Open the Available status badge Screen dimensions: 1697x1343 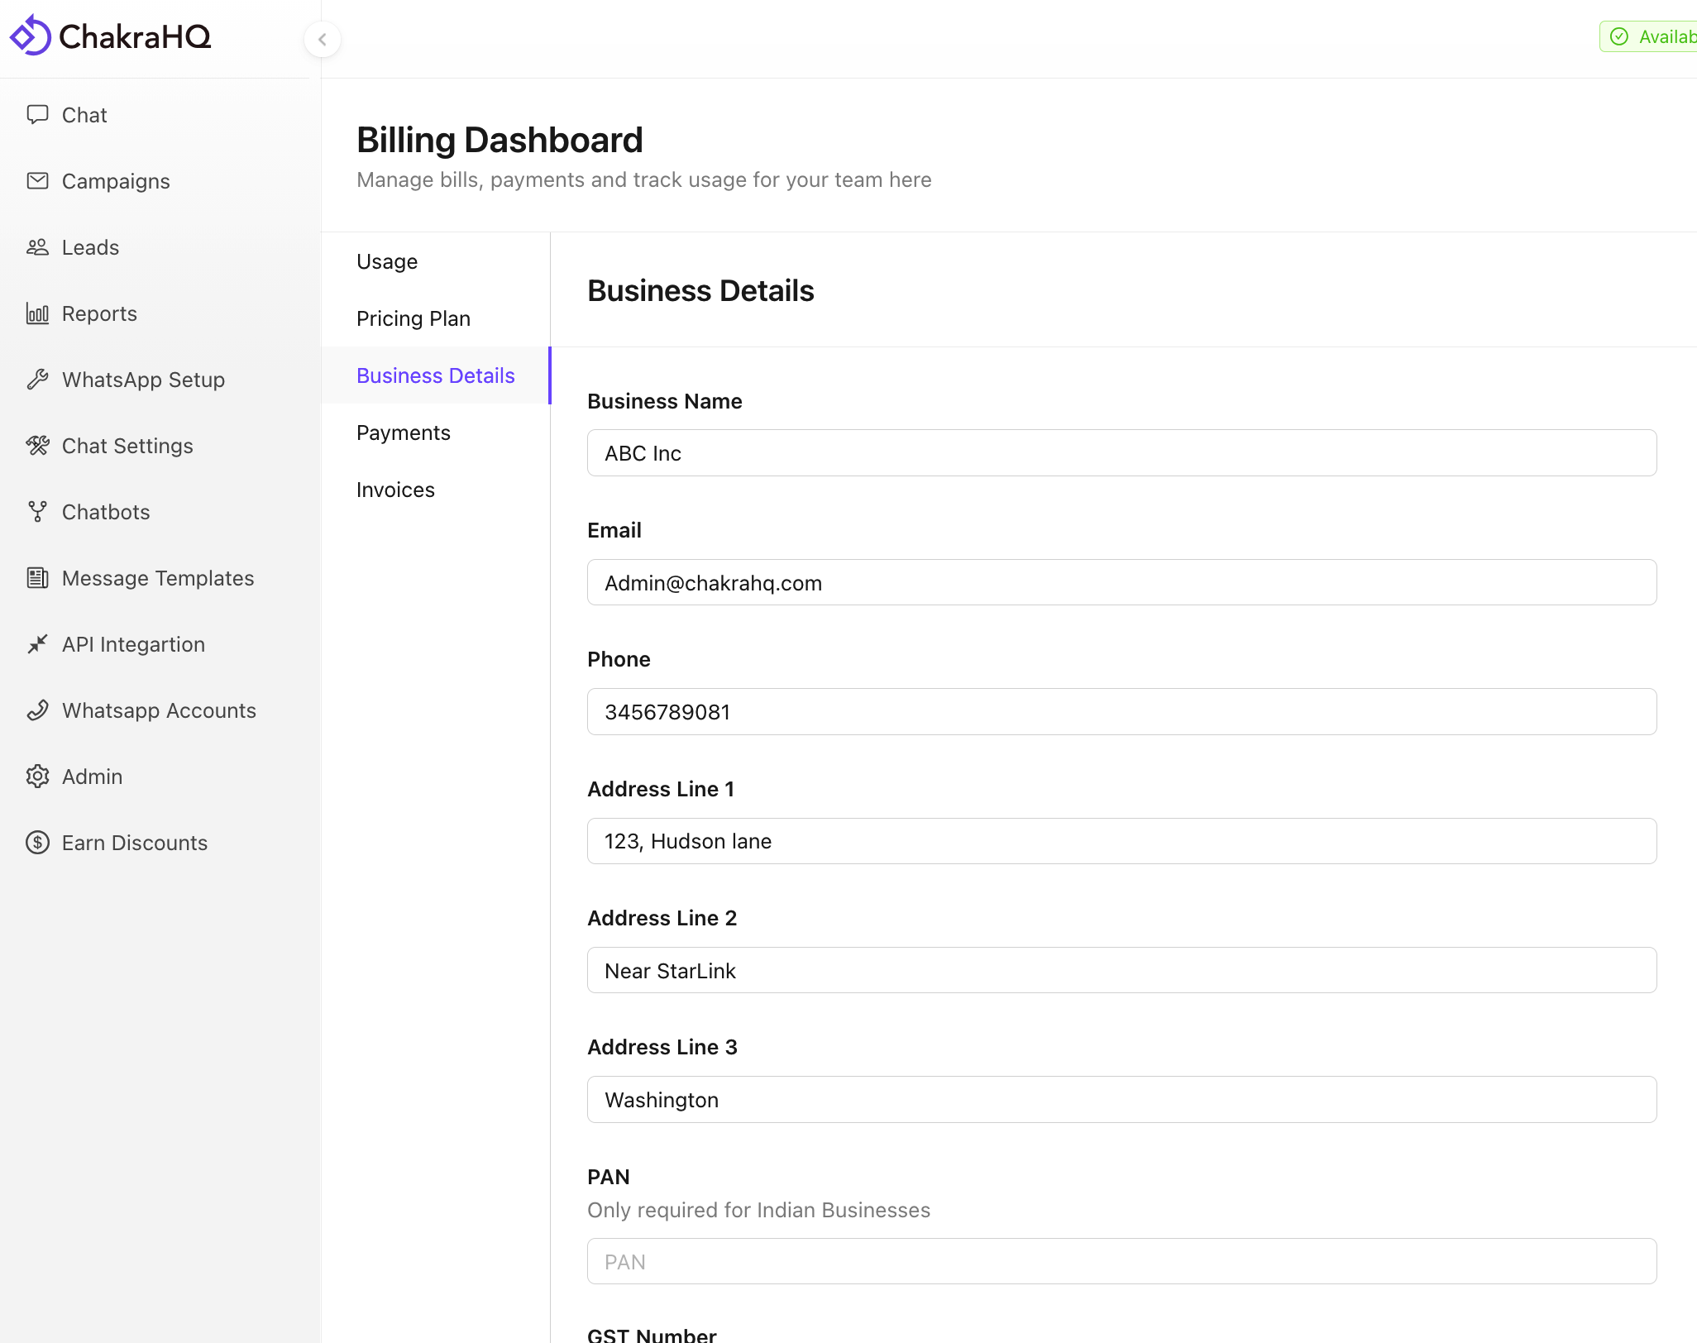[x=1648, y=36]
